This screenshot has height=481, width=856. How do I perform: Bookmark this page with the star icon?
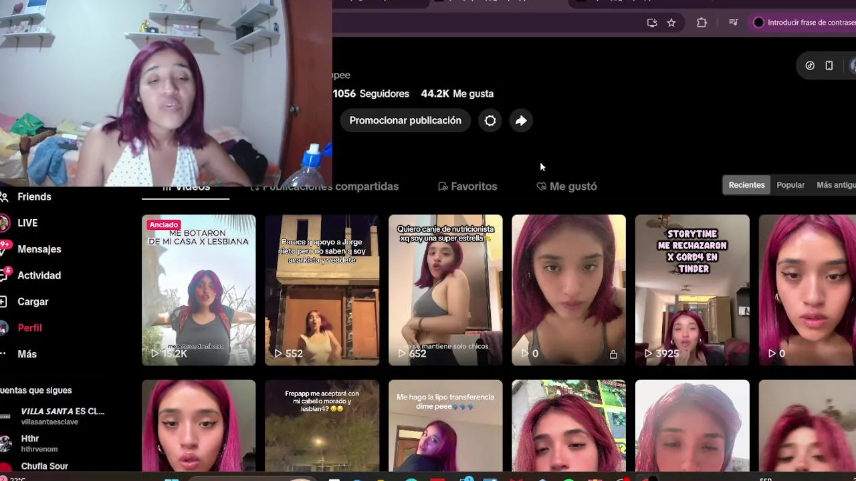click(671, 23)
